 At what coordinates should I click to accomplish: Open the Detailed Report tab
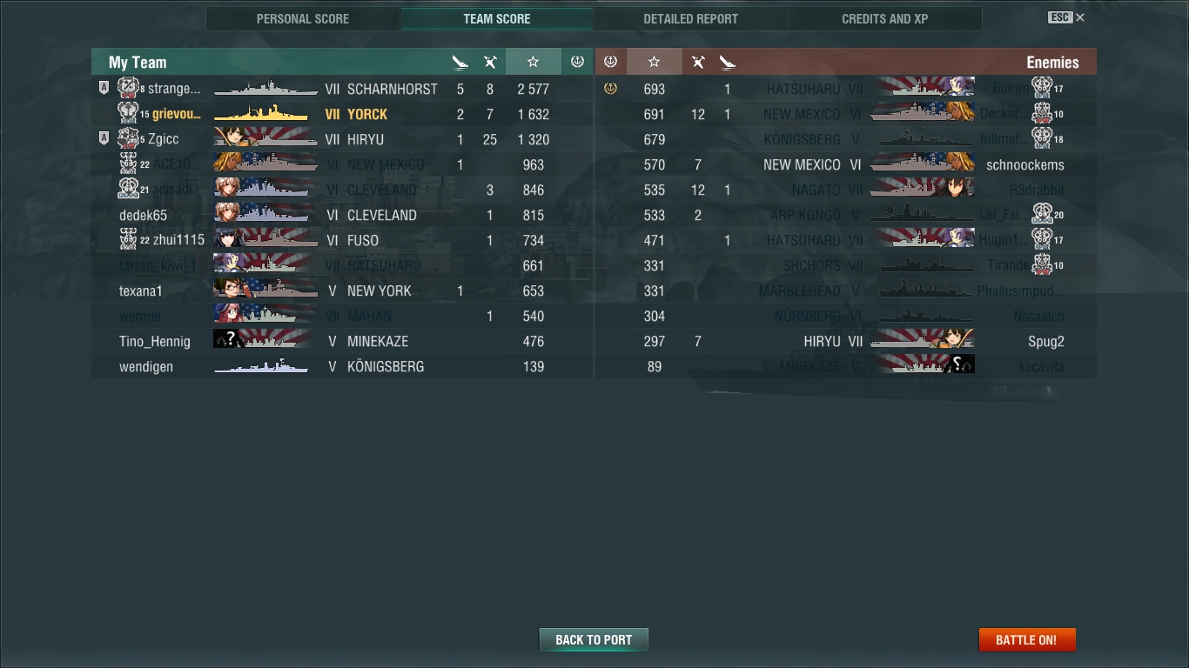coord(690,18)
